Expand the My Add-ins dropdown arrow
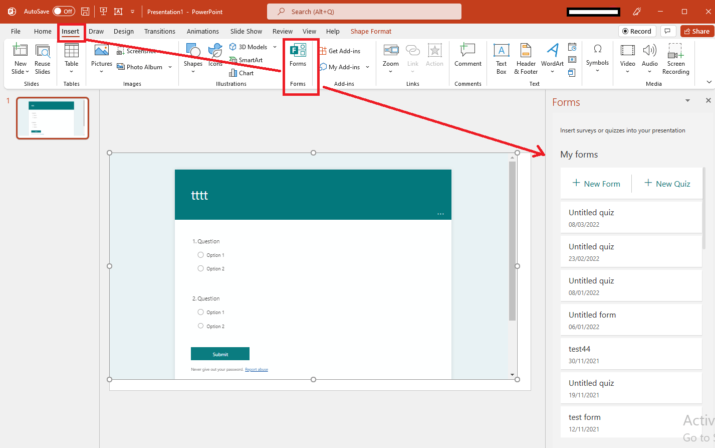715x448 pixels. tap(368, 67)
